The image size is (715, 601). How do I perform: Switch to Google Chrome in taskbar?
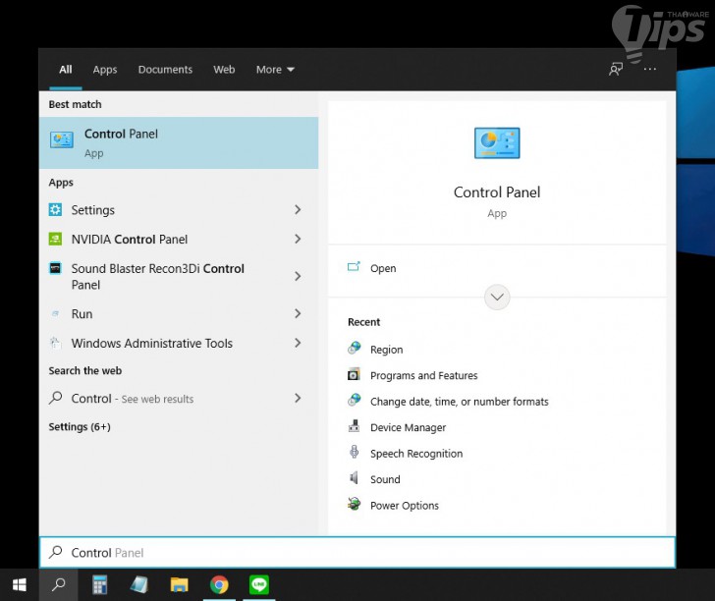pyautogui.click(x=219, y=585)
